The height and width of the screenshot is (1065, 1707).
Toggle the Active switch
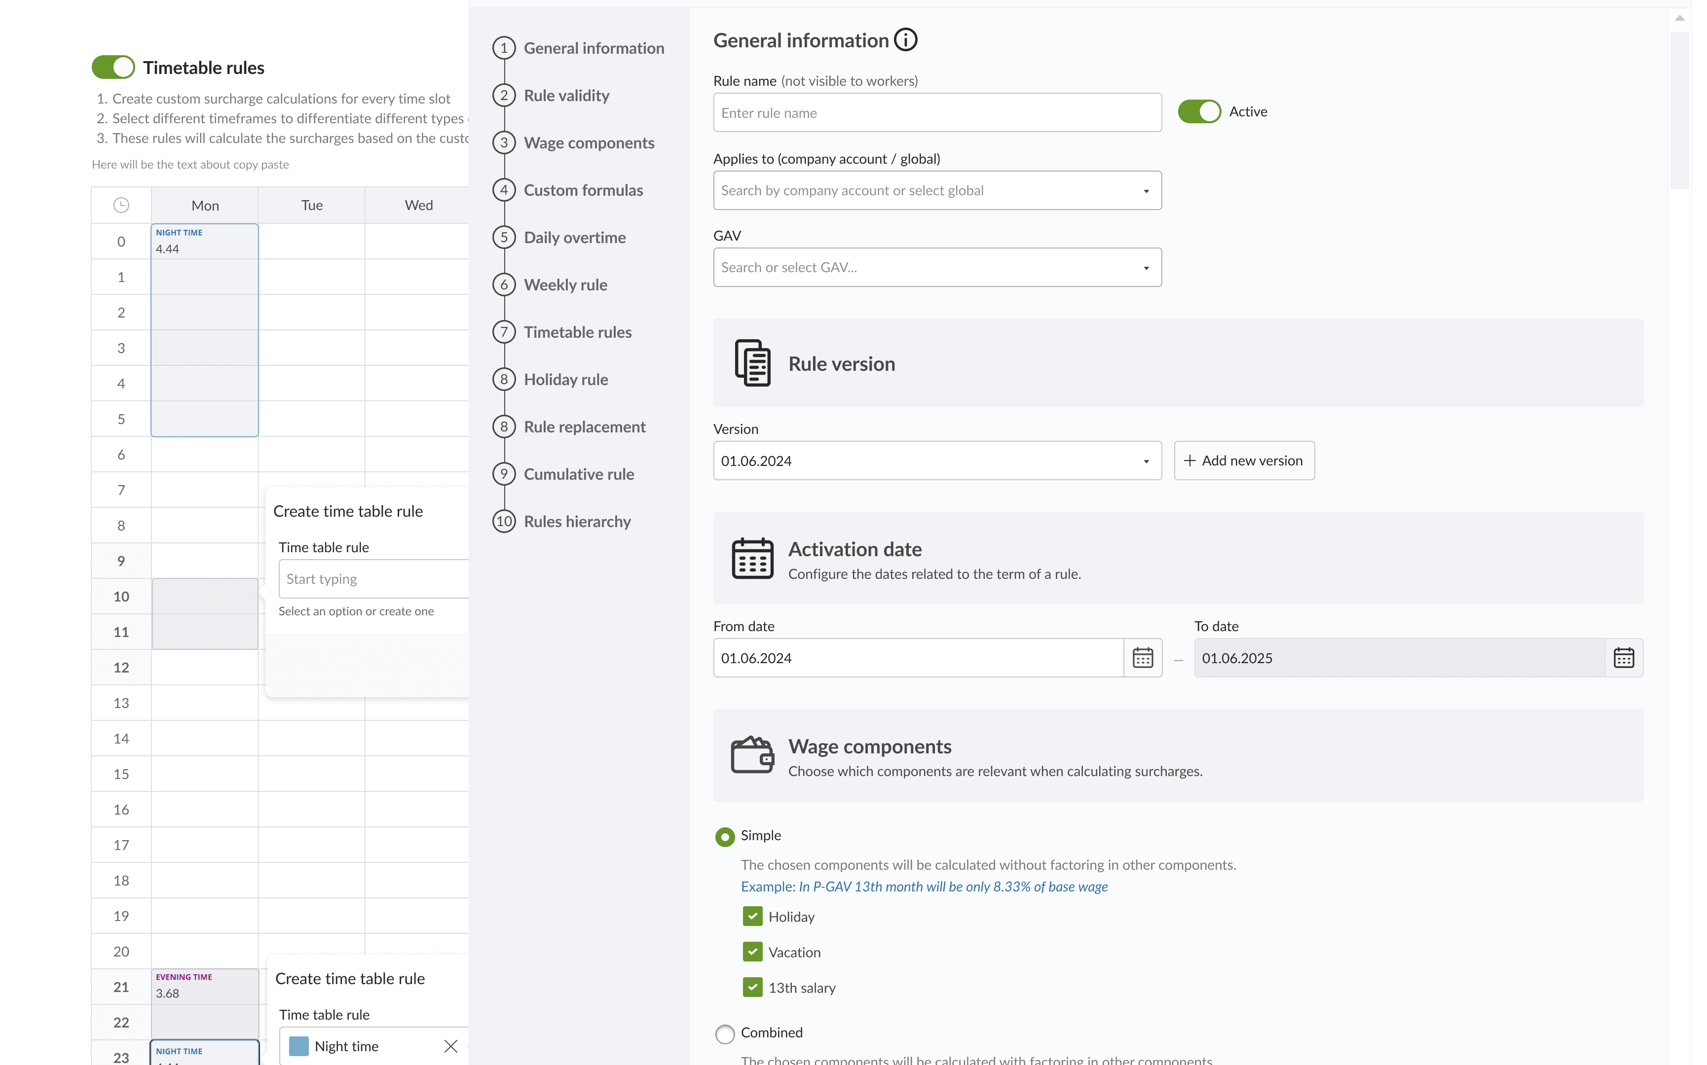[x=1199, y=111]
